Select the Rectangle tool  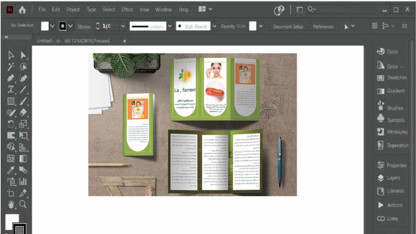click(x=11, y=101)
